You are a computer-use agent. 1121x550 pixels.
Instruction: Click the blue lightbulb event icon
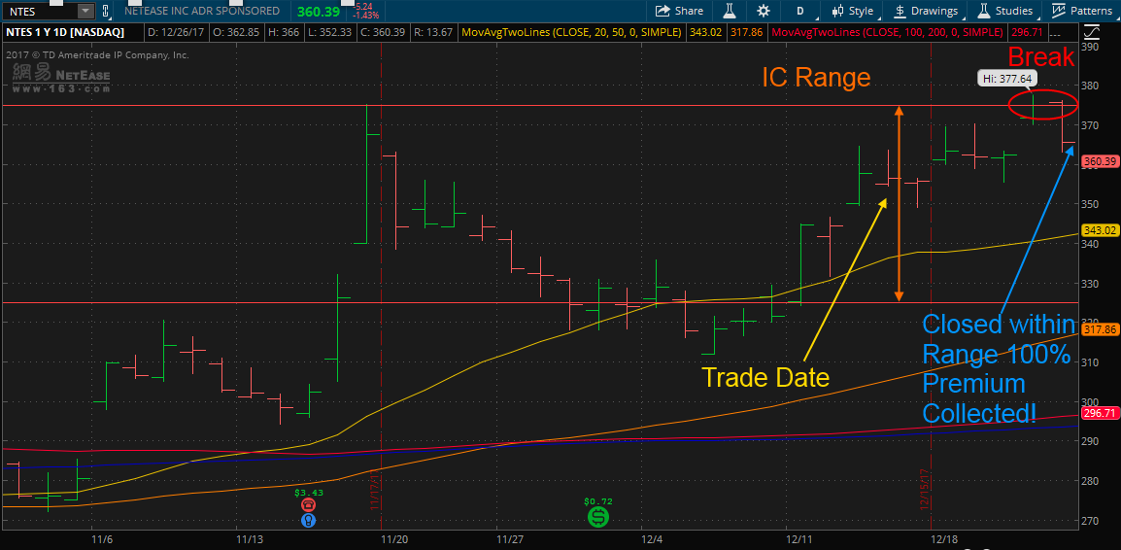coord(308,521)
